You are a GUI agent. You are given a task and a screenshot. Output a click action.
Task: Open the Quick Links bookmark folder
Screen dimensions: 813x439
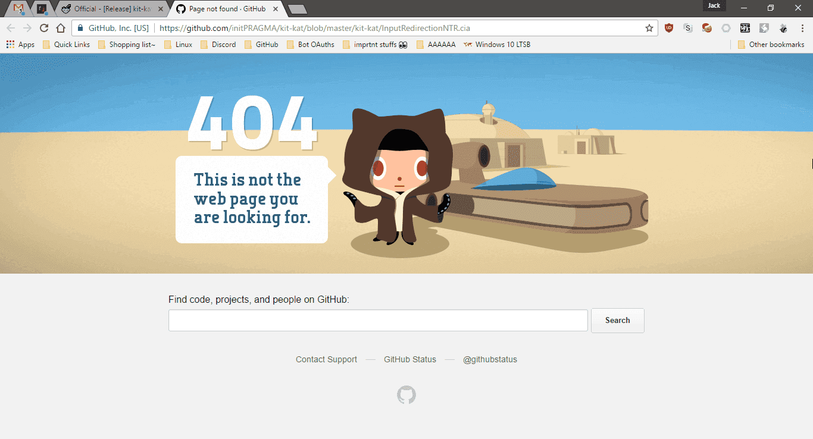[x=67, y=45]
